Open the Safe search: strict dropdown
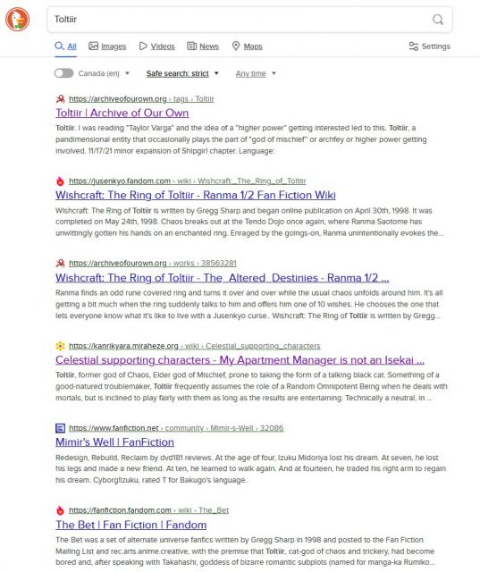 182,73
